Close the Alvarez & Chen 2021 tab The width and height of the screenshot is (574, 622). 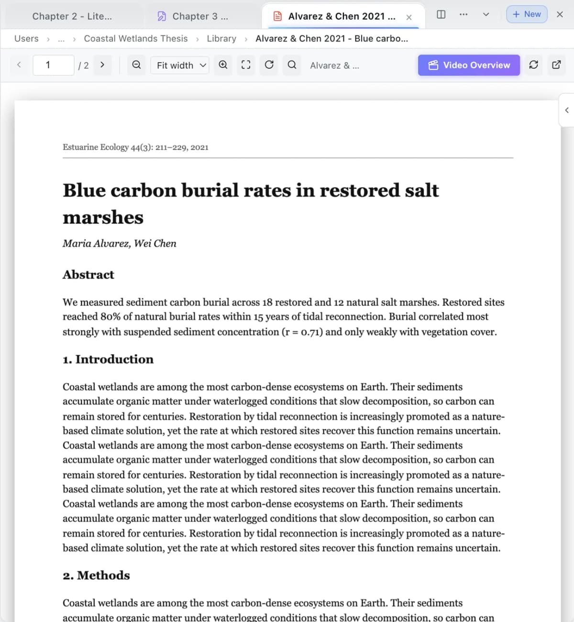[409, 17]
